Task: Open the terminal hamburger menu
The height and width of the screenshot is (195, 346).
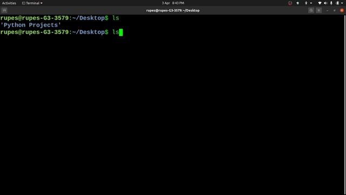Action: 318,10
